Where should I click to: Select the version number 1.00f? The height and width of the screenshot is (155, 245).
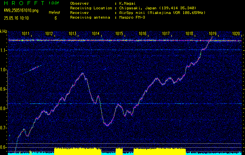tap(54, 3)
